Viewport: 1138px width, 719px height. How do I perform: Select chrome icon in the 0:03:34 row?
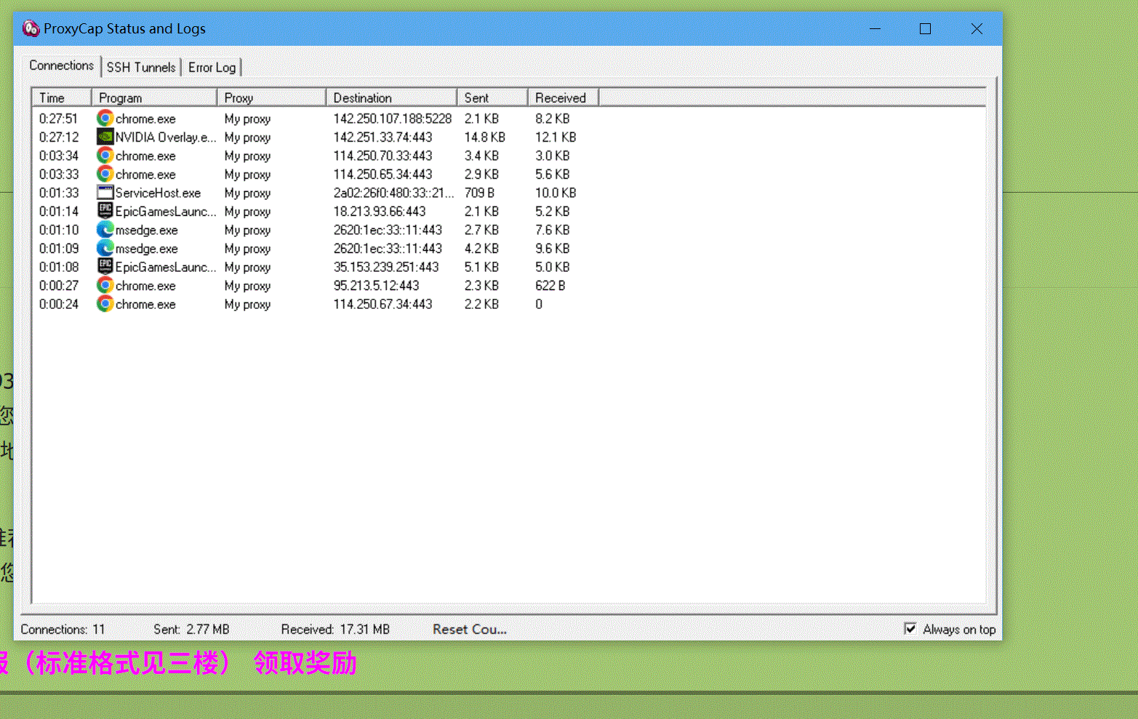click(105, 156)
